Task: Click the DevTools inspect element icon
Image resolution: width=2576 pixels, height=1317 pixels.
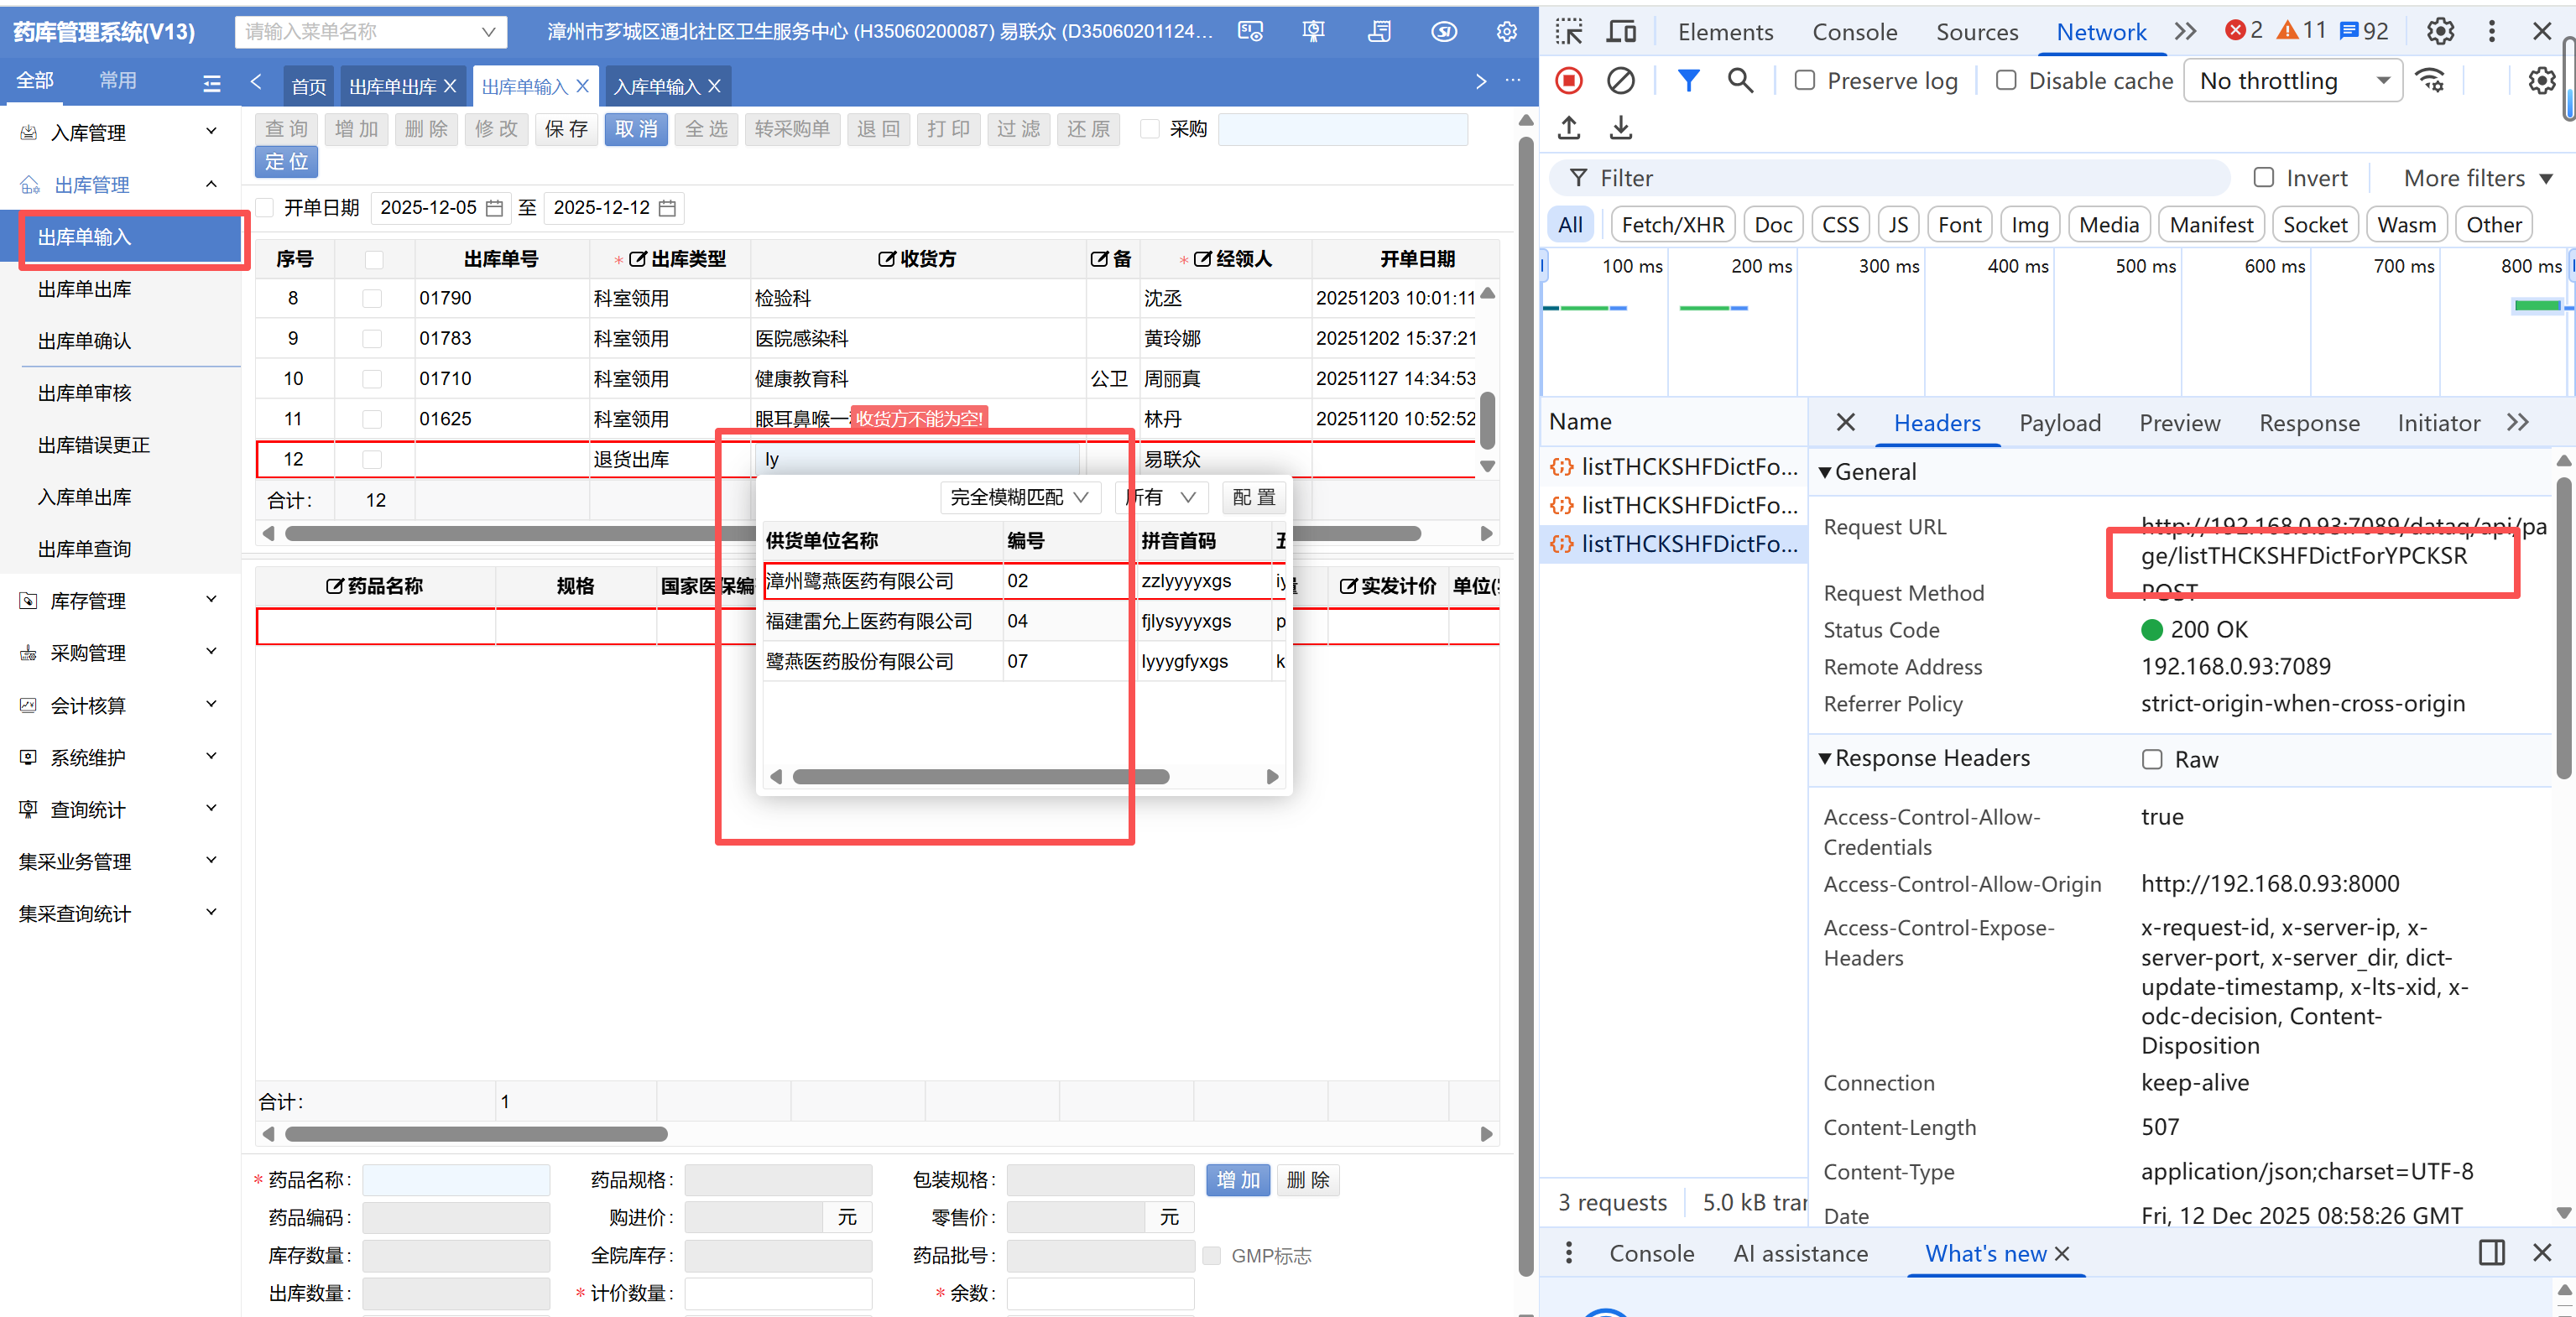Action: 1568,31
